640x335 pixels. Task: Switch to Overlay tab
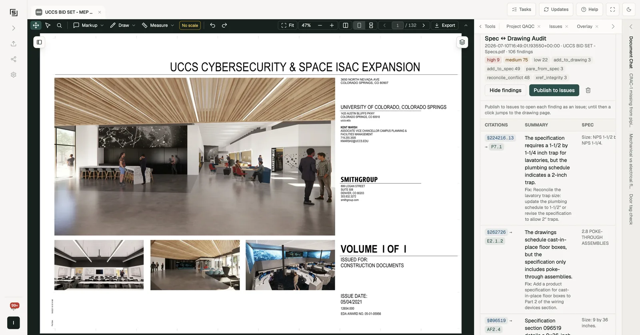pos(584,26)
